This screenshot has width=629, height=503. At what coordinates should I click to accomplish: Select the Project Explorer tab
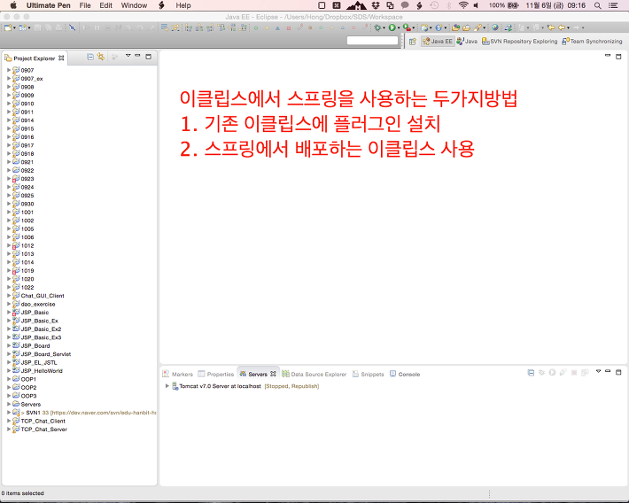coord(34,58)
